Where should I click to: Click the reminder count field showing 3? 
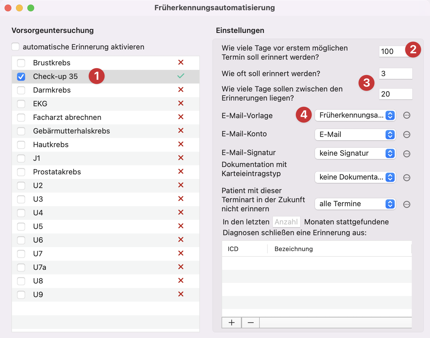coord(396,74)
